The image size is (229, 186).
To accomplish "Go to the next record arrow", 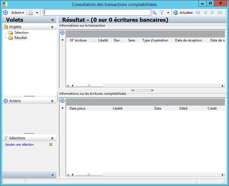I will (x=212, y=13).
